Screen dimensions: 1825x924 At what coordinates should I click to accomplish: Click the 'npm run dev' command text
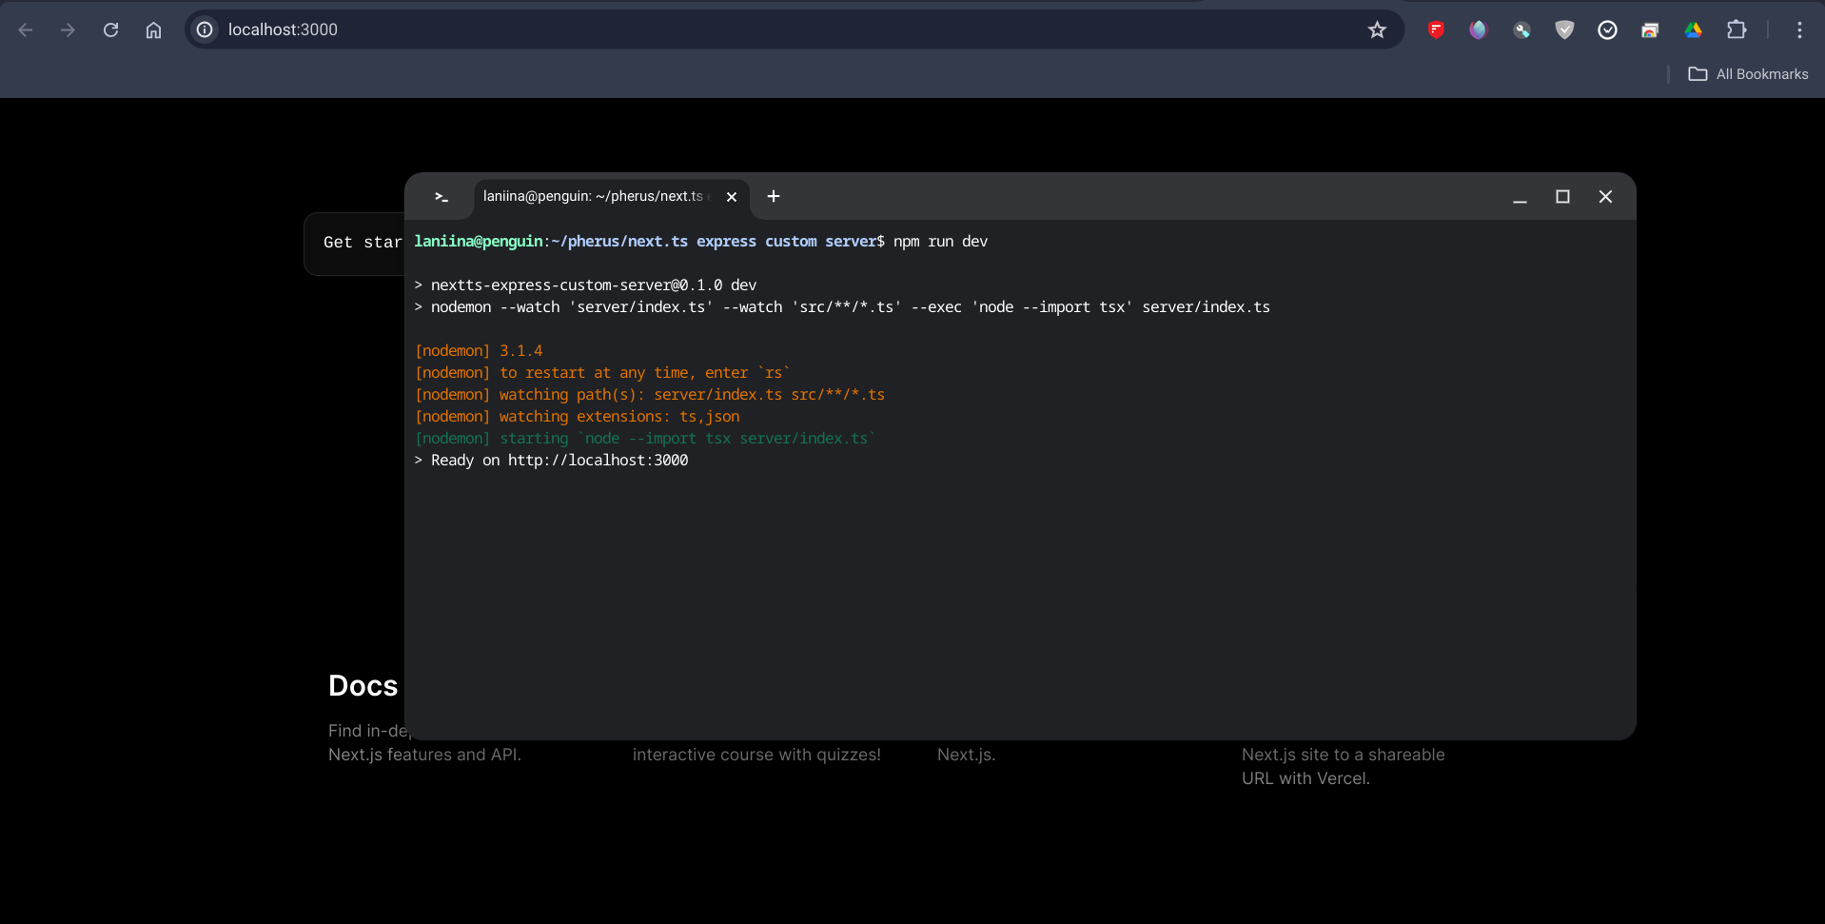coord(940,242)
